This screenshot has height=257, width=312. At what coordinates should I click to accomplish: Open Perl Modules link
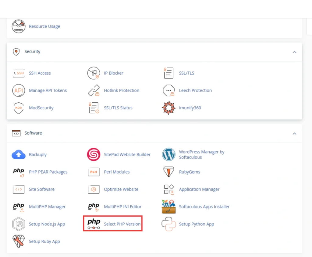click(117, 172)
